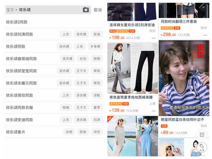Tap 凉鞋 tag in 欢乐颂蒋欣同款 row
Image resolution: width=212 pixels, height=159 pixels.
coord(97,95)
